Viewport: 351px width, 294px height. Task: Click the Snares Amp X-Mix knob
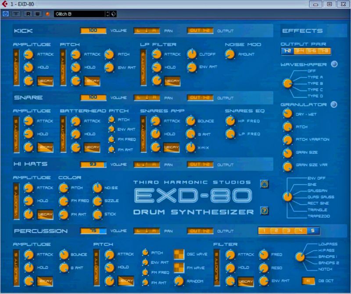click(x=191, y=148)
